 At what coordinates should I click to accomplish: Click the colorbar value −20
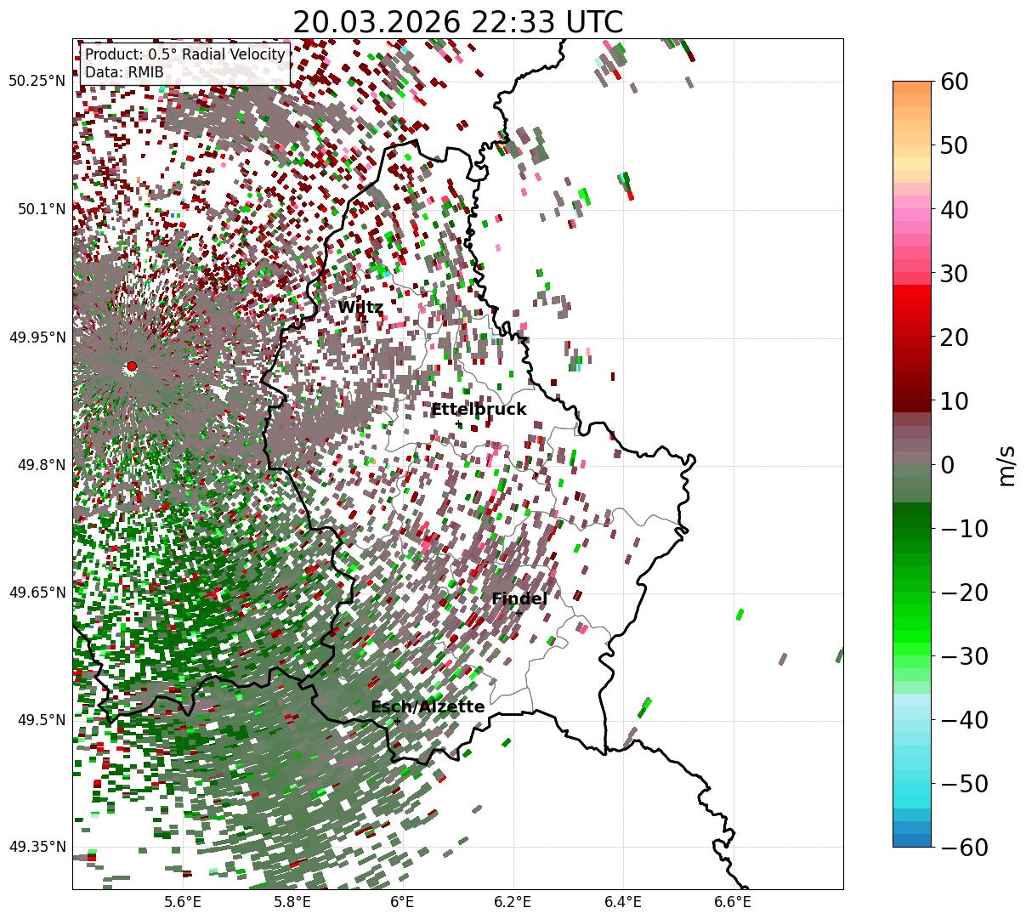964,592
